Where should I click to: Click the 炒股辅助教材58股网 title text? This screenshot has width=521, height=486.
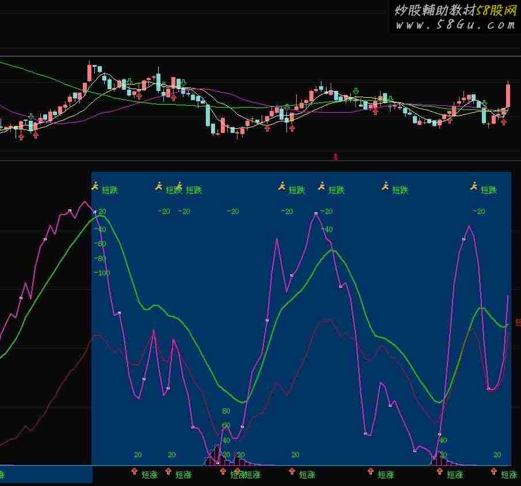(455, 10)
